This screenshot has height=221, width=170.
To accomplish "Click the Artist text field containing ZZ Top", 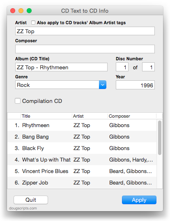I will point(85,31).
